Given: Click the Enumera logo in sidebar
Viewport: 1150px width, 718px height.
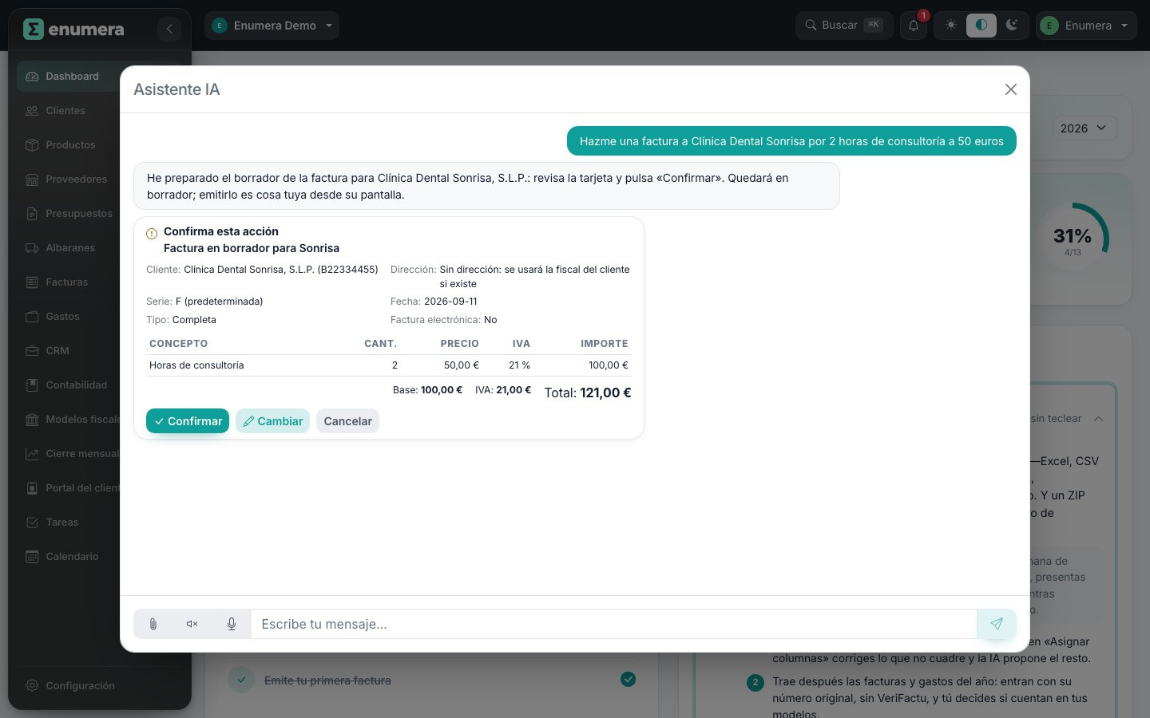Looking at the screenshot, I should tap(74, 30).
